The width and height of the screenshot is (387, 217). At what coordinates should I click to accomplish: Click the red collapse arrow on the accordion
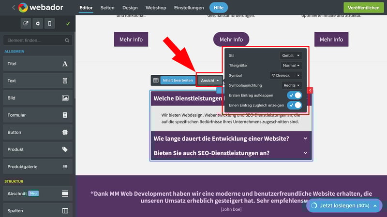pos(310,90)
